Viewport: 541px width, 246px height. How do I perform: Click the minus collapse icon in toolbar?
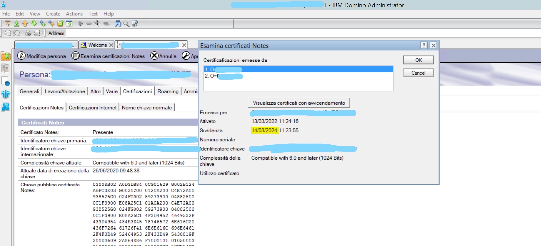pos(89,23)
